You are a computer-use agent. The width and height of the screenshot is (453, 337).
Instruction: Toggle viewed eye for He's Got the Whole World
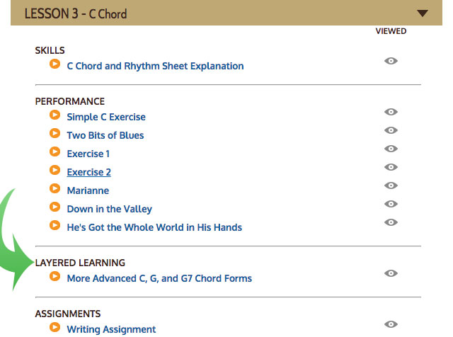coord(391,222)
